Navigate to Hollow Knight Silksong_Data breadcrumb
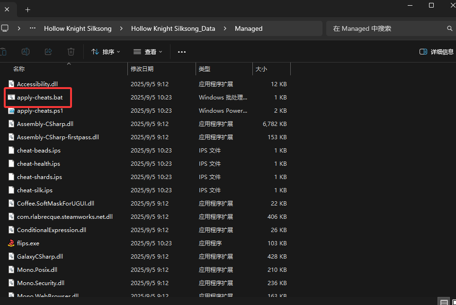This screenshot has height=305, width=456. [173, 28]
